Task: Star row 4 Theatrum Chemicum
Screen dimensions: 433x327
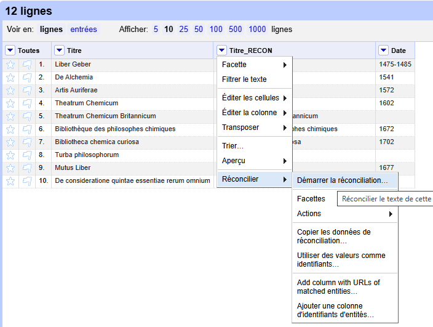Action: click(x=10, y=103)
